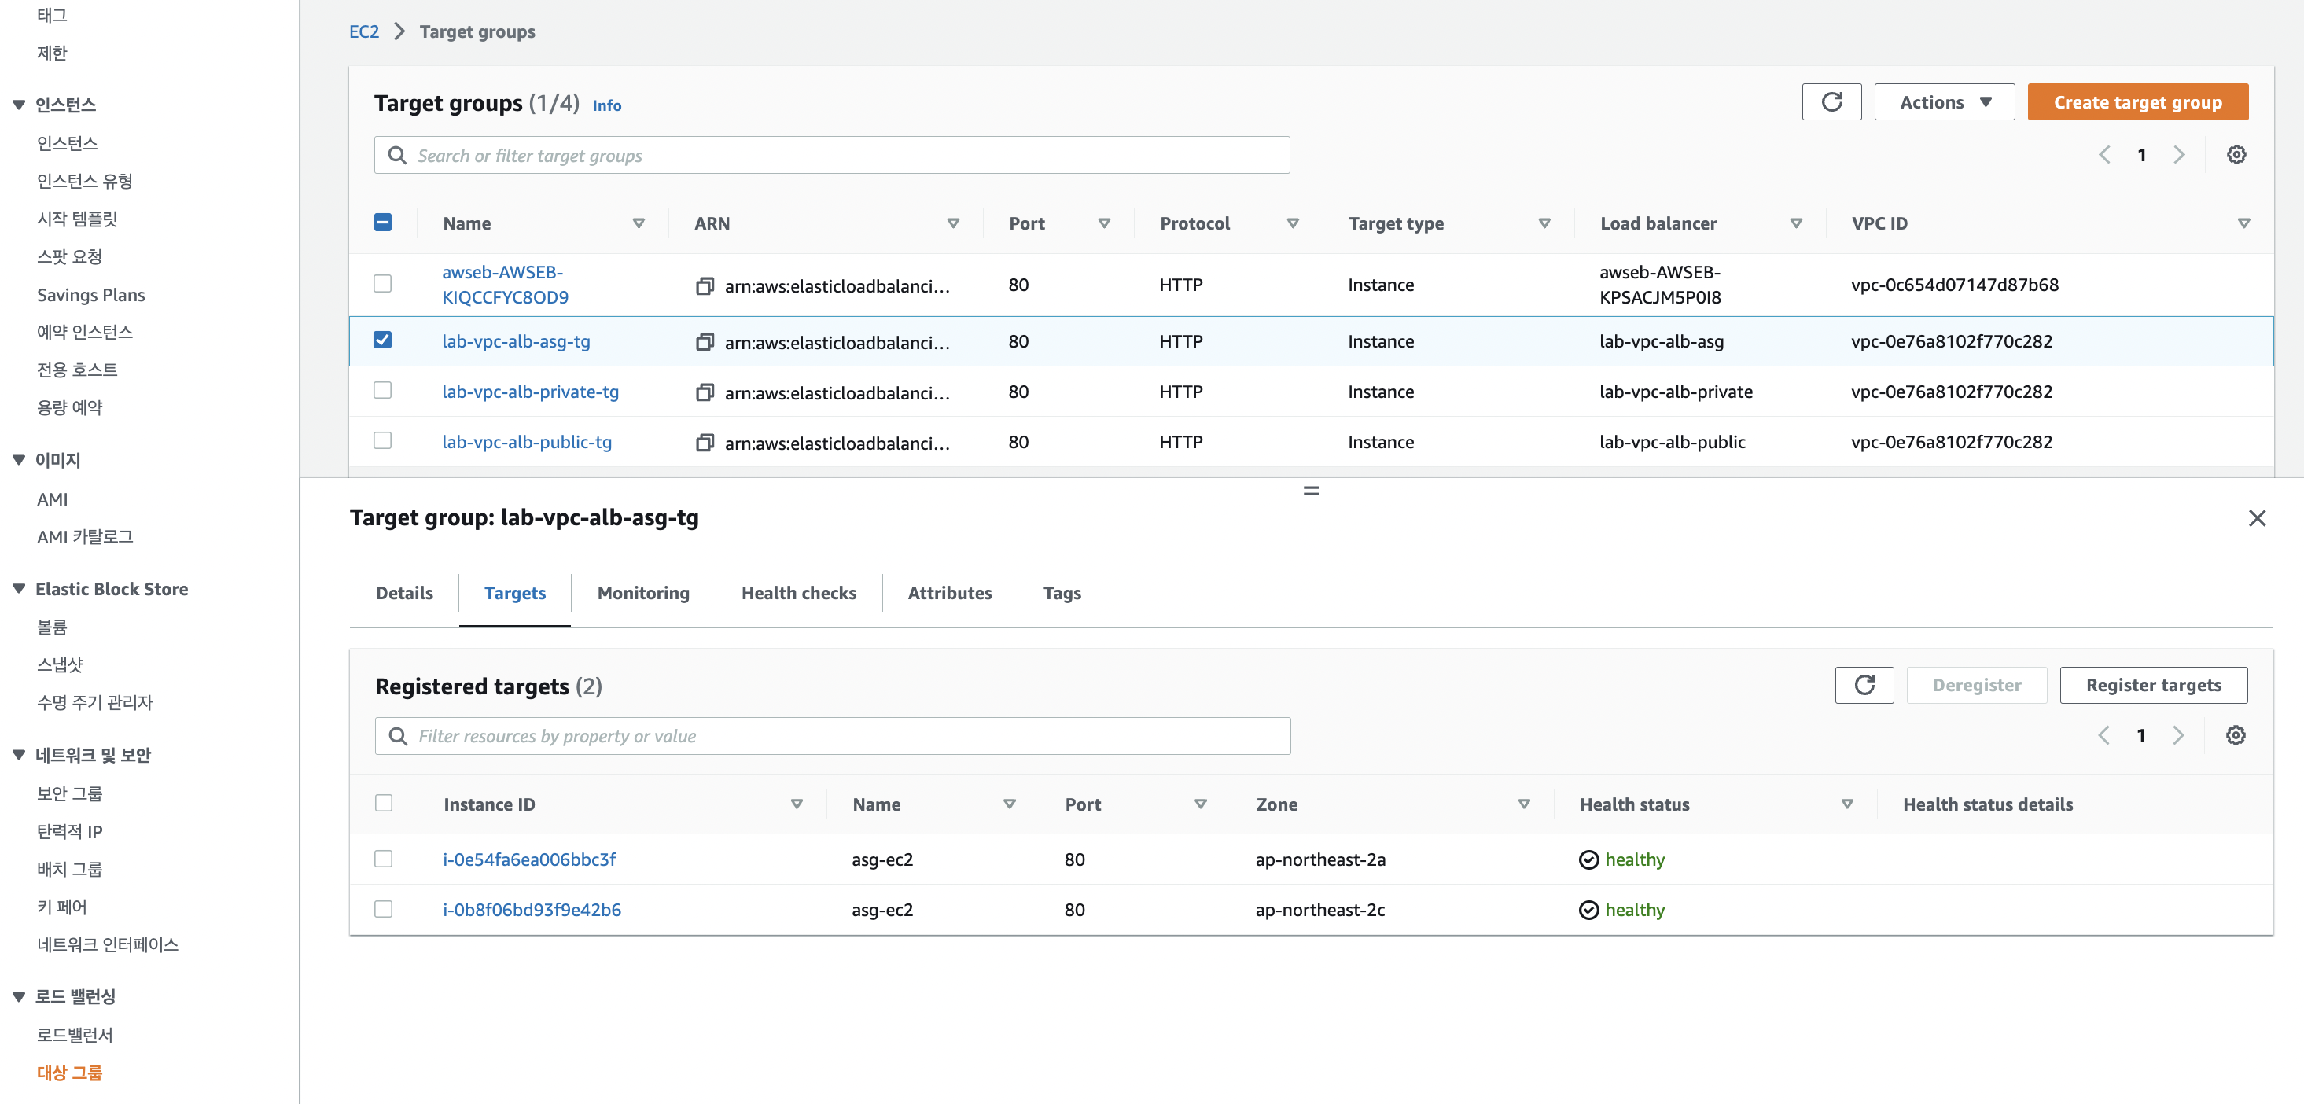This screenshot has width=2304, height=1104.
Task: Sort by Health status column arrow
Action: [1846, 804]
